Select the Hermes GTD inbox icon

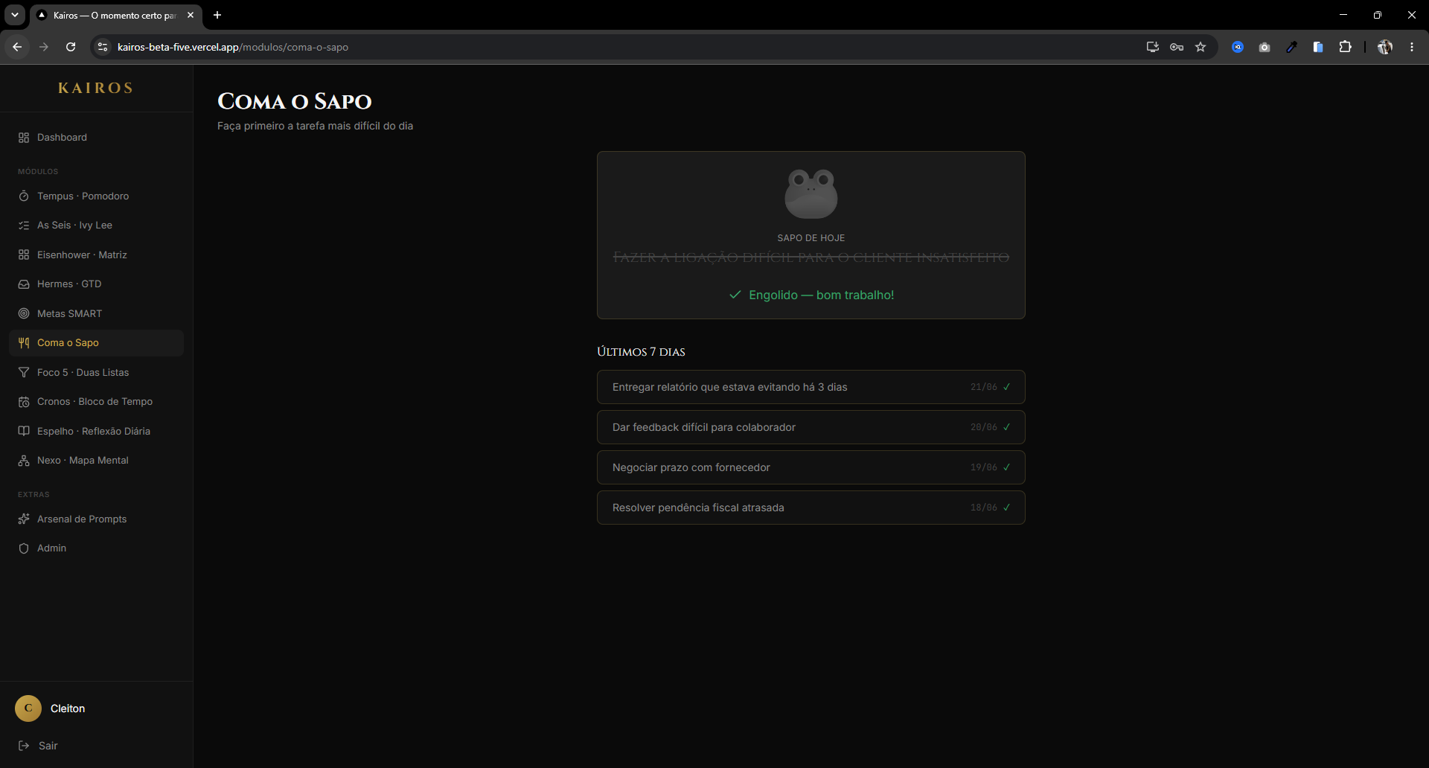pos(24,284)
